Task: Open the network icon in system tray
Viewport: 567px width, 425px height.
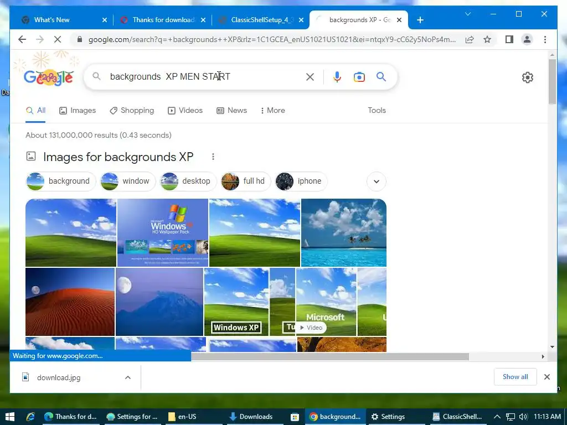Action: 510,417
